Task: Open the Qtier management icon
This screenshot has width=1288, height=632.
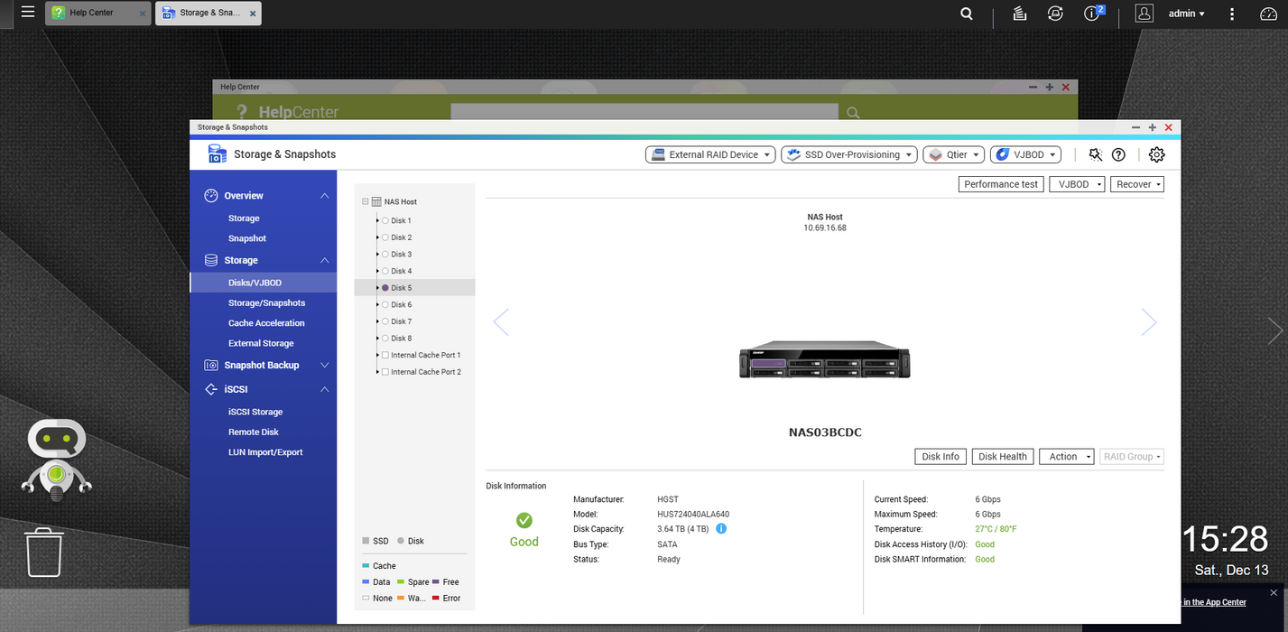Action: point(952,154)
